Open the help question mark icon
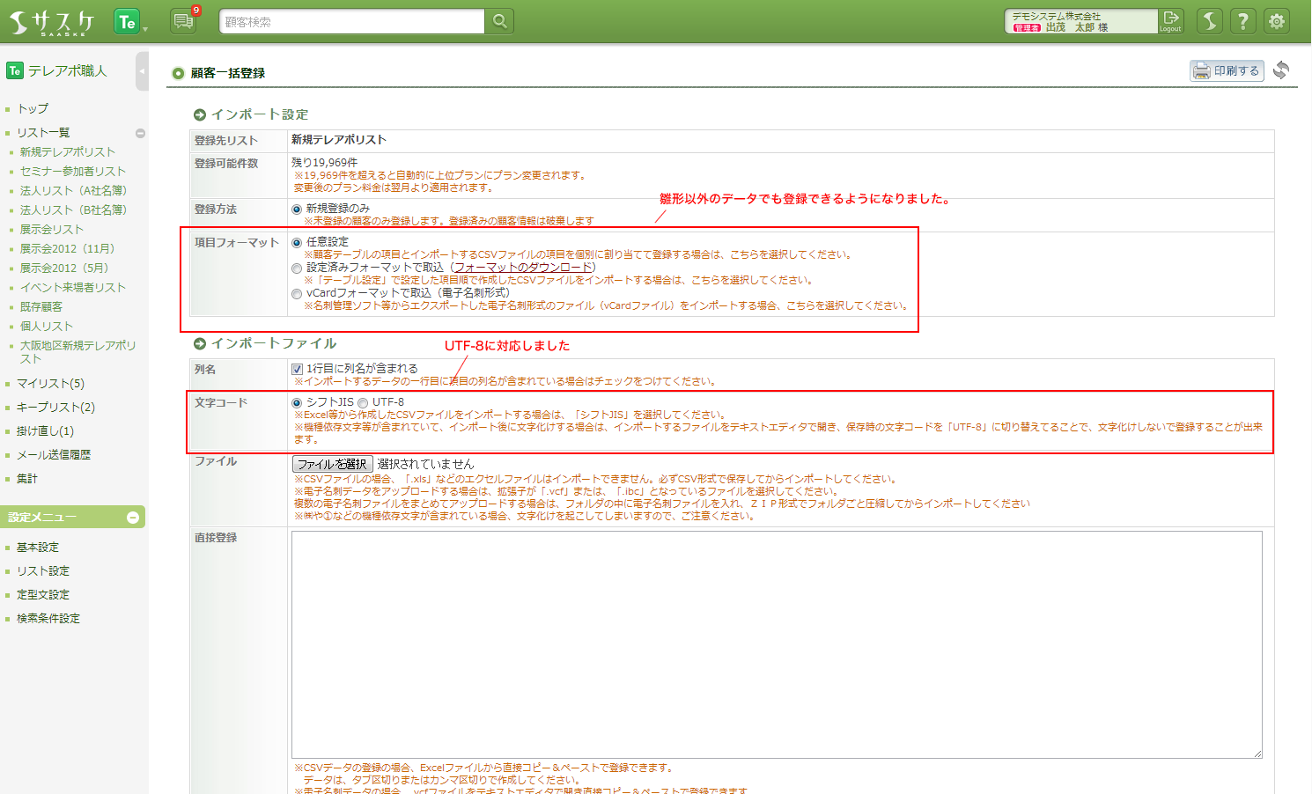1312x794 pixels. [x=1242, y=21]
